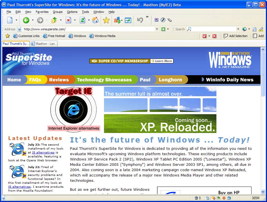
Task: Click IE alternatives link in July 23 update
Action: point(43,153)
